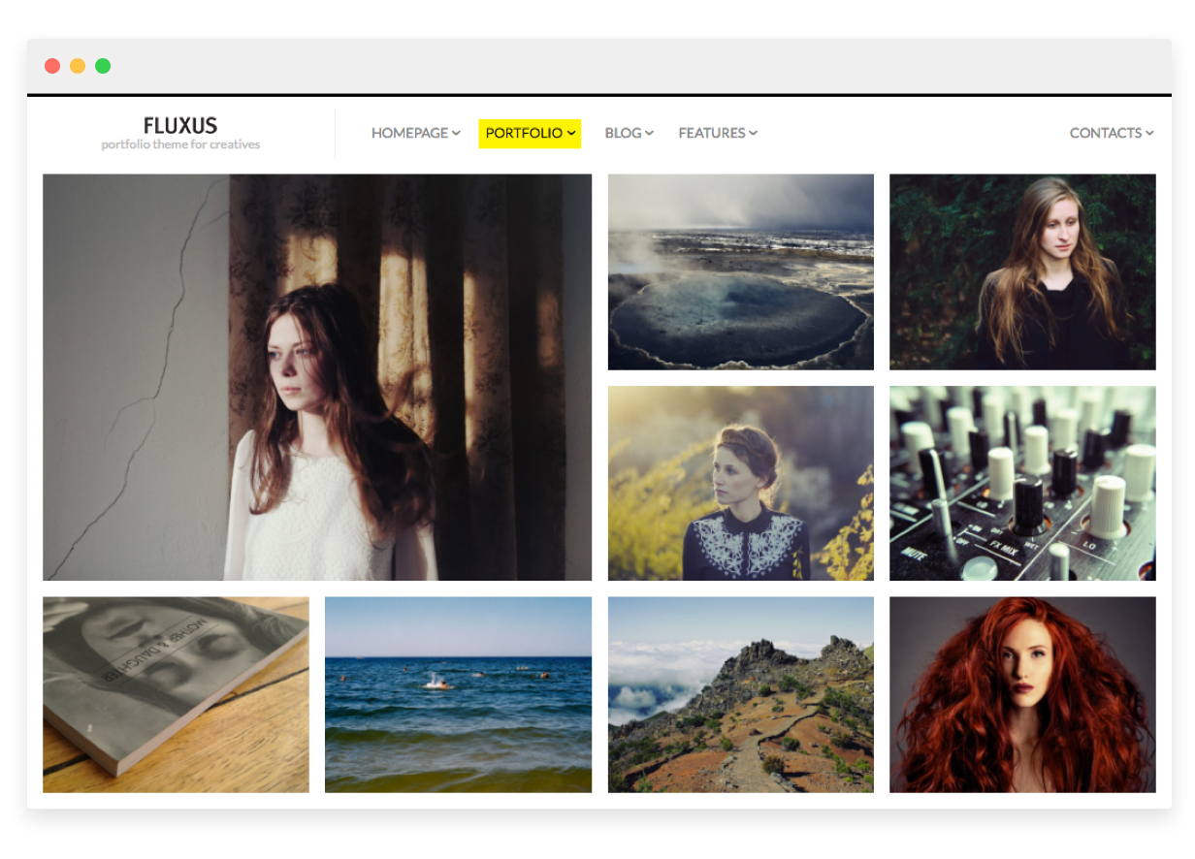Open large photo of woman by curtain
This screenshot has height=859, width=1195.
pos(317,377)
